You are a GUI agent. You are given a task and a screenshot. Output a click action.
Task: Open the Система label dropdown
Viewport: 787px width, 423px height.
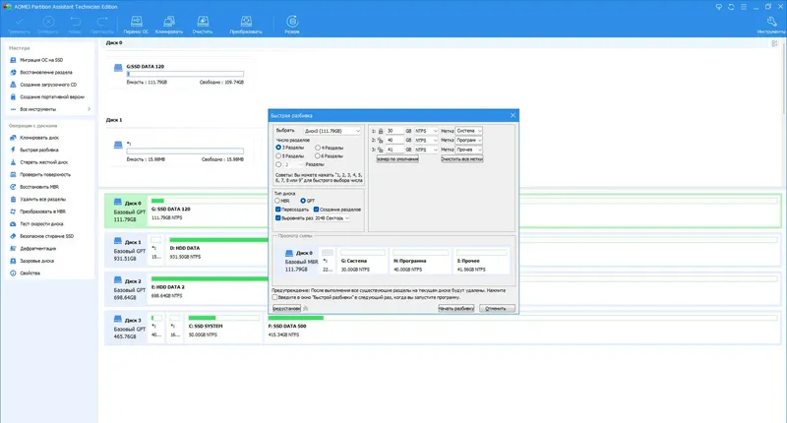(x=469, y=131)
